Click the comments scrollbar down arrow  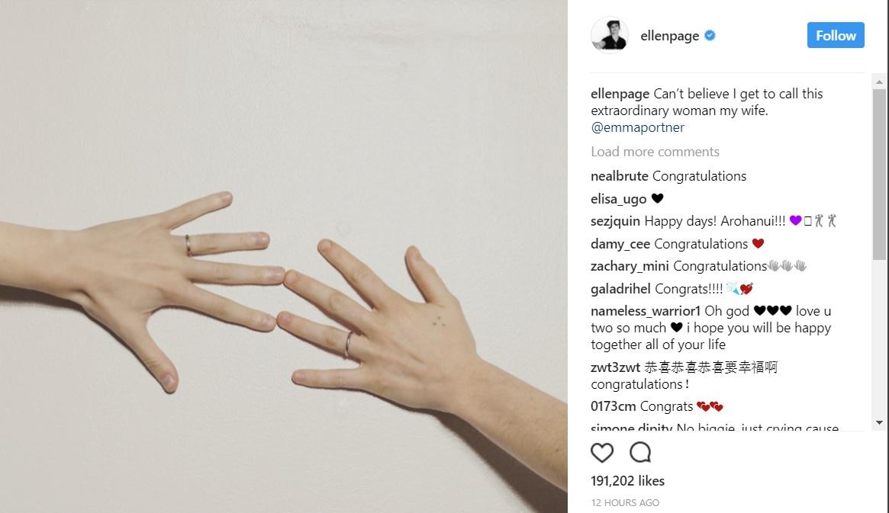tap(879, 422)
